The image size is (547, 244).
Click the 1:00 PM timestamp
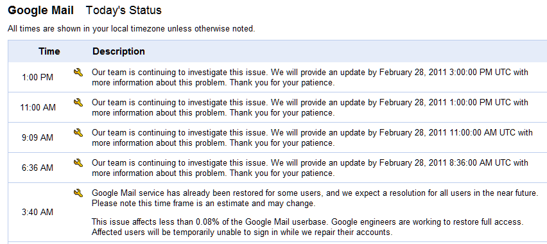[38, 77]
